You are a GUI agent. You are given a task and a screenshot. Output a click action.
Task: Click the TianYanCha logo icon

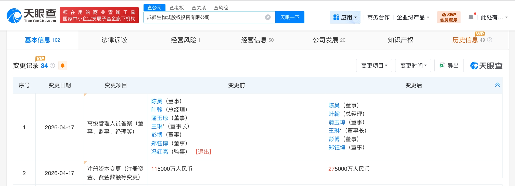click(x=15, y=16)
